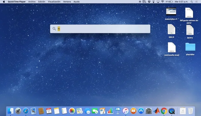This screenshot has width=201, height=116.
Task: Open the Calendar app in dock
Action: 49,111
